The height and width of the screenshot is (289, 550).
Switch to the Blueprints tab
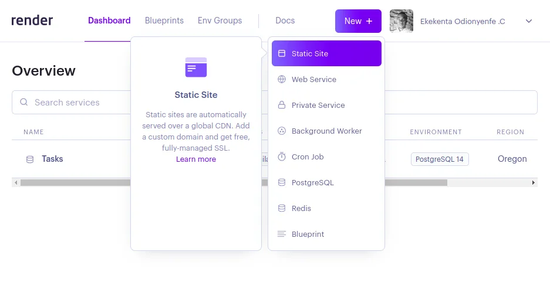pyautogui.click(x=164, y=21)
